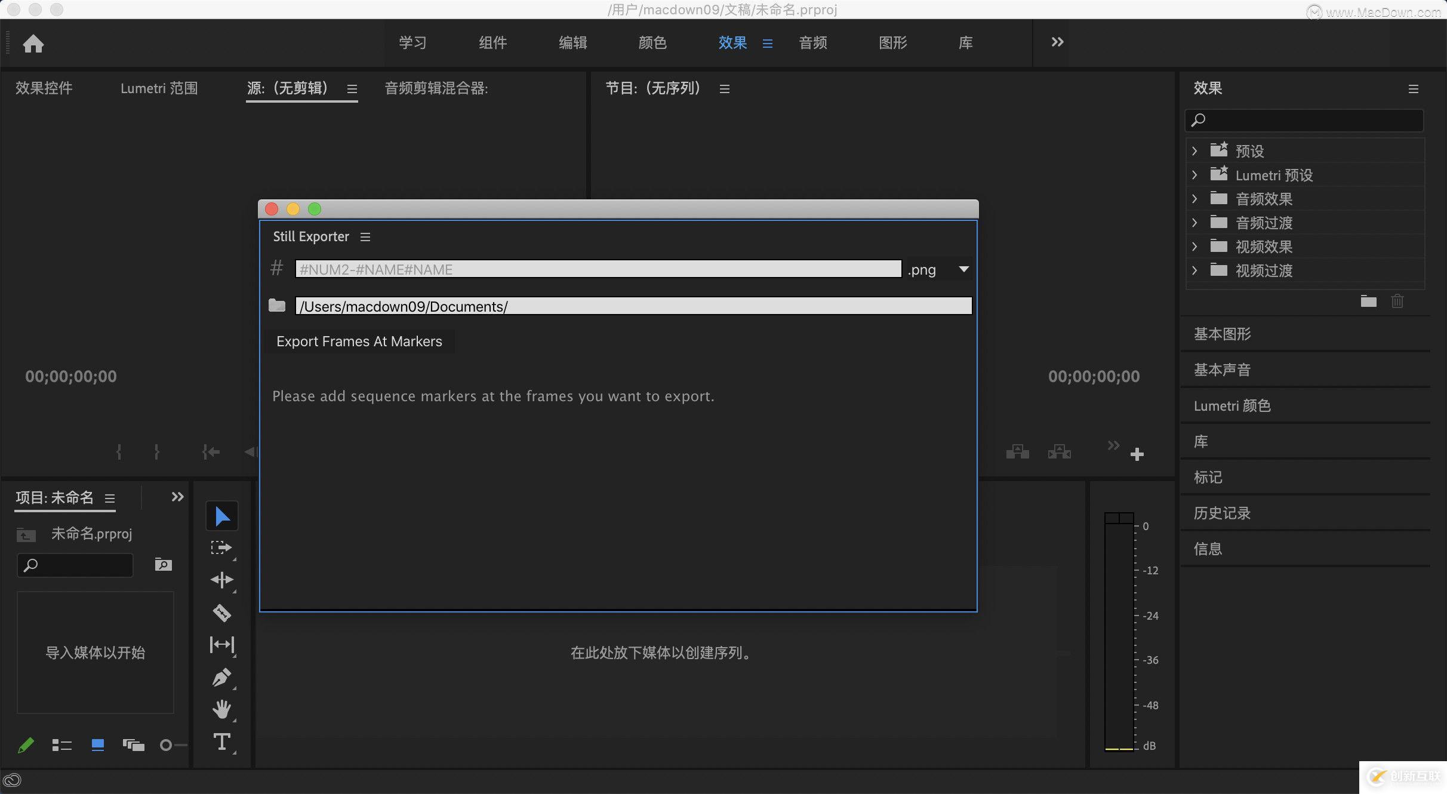Open the 历史记录 panel
This screenshot has width=1447, height=794.
[1223, 513]
